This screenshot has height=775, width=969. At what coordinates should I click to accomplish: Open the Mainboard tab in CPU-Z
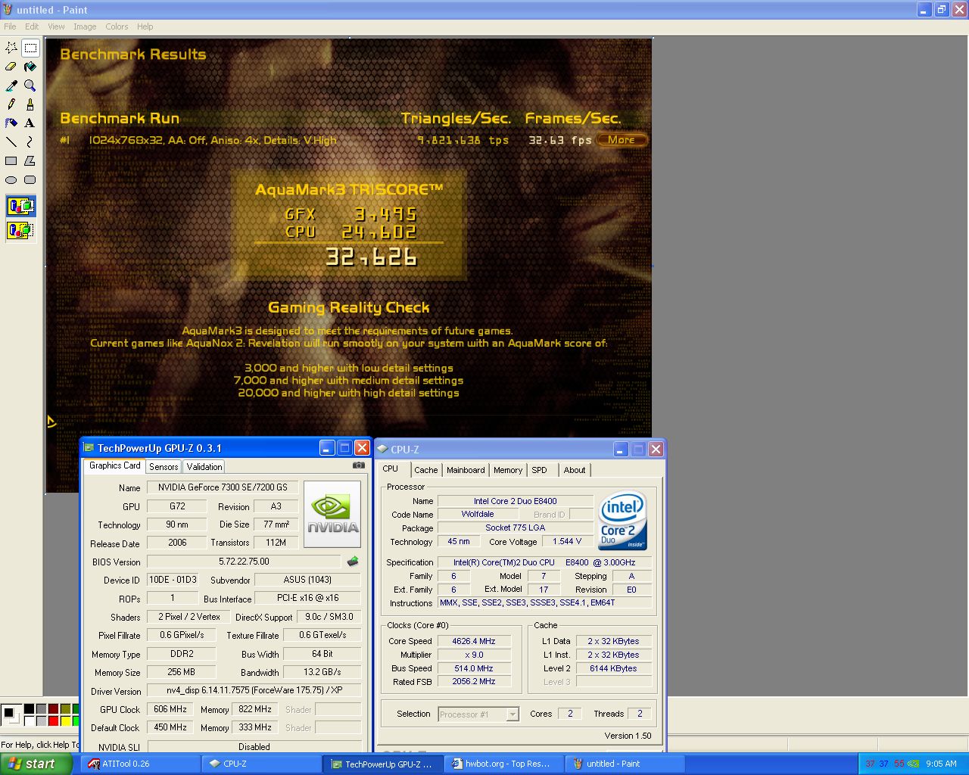(x=466, y=470)
